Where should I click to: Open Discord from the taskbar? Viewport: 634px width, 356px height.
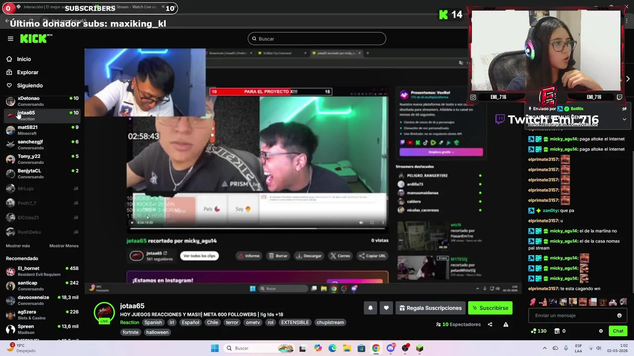390,348
